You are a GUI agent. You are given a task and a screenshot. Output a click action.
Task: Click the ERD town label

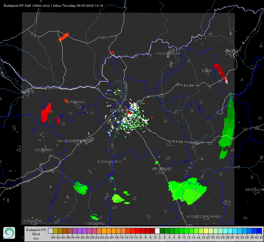tap(111, 123)
